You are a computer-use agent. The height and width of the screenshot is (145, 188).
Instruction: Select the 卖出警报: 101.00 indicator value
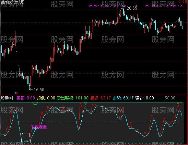72,98
